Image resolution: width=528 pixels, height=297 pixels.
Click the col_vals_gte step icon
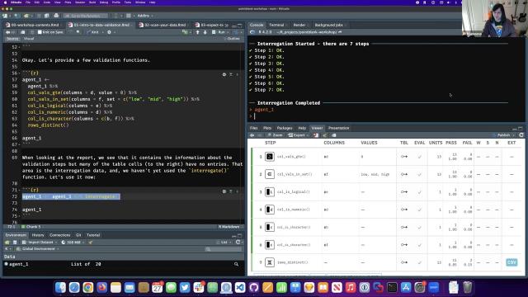coord(270,157)
